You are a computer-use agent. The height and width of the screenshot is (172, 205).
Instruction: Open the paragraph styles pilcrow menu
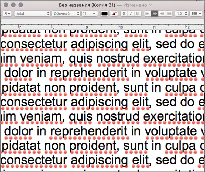7,13
